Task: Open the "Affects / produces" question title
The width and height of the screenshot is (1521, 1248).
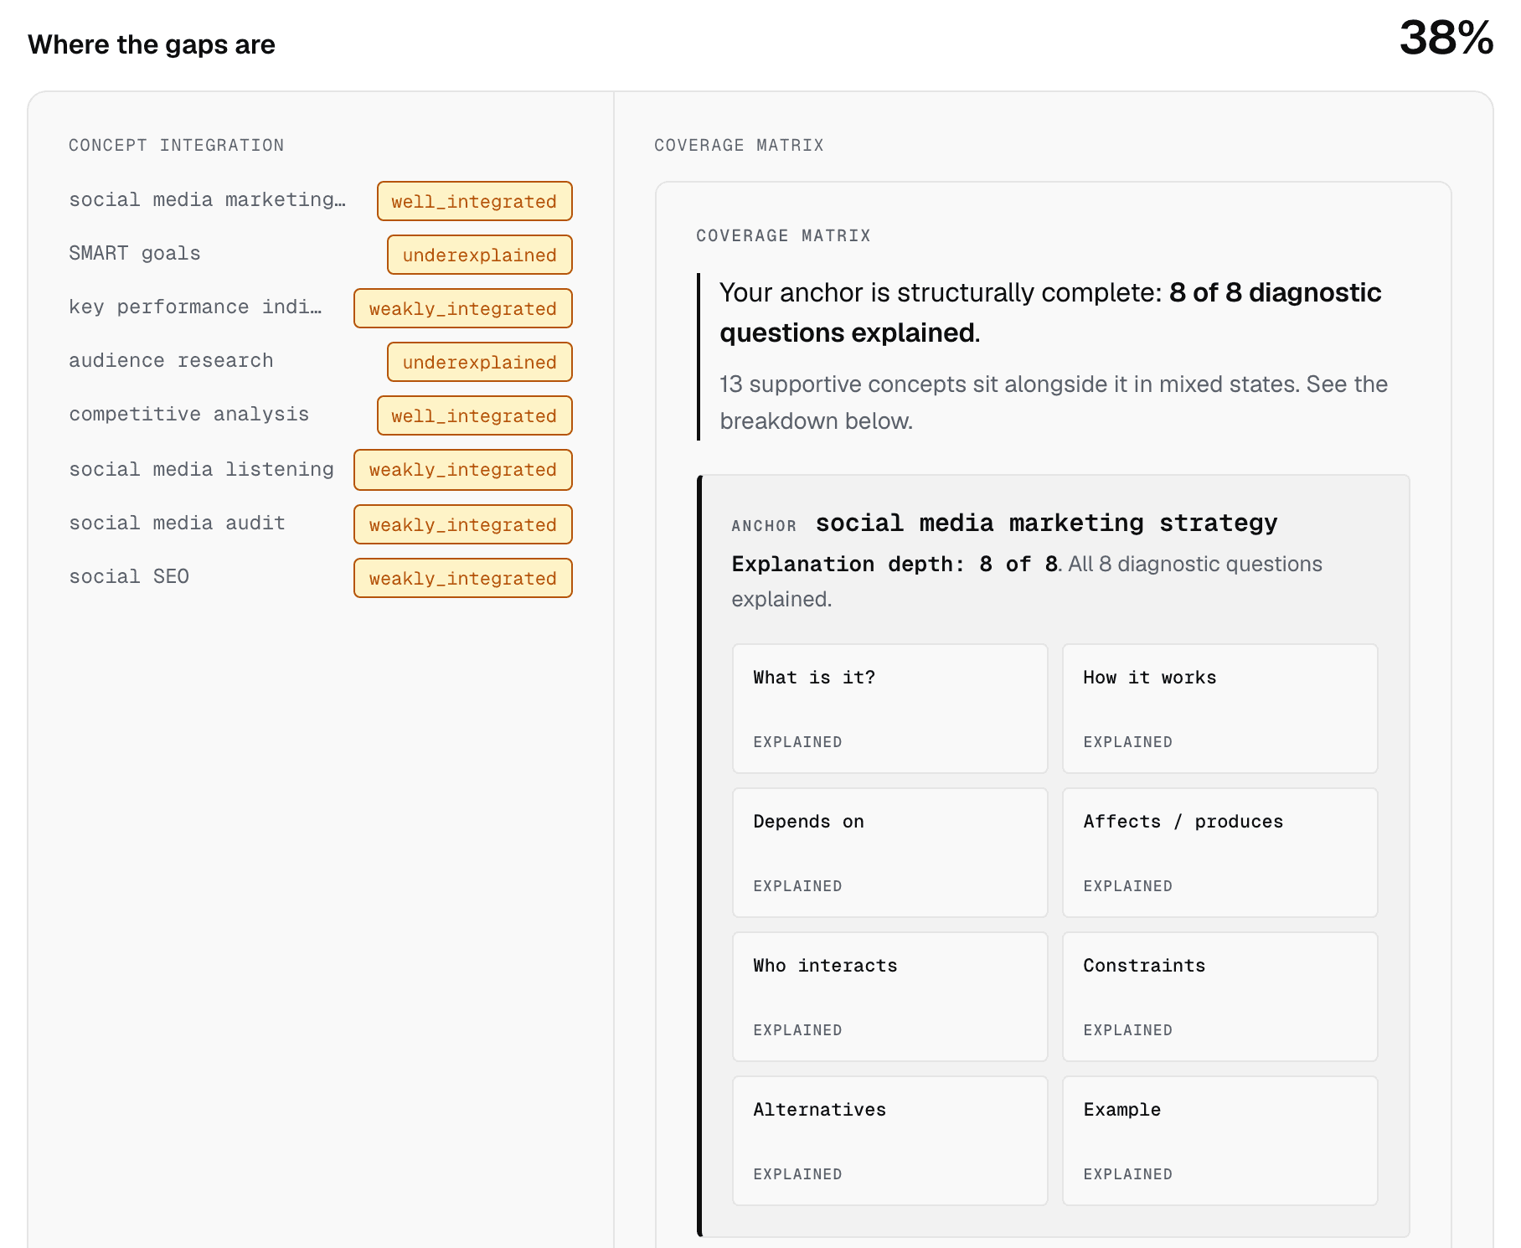Action: tap(1183, 822)
